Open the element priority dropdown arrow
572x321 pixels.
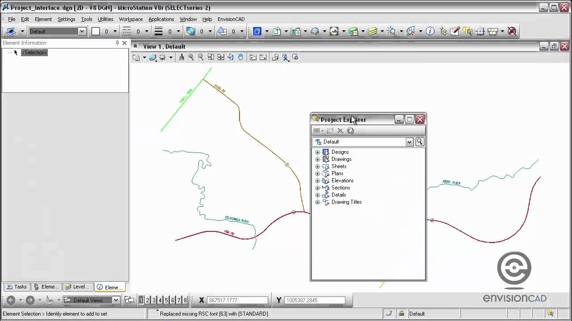(x=242, y=31)
